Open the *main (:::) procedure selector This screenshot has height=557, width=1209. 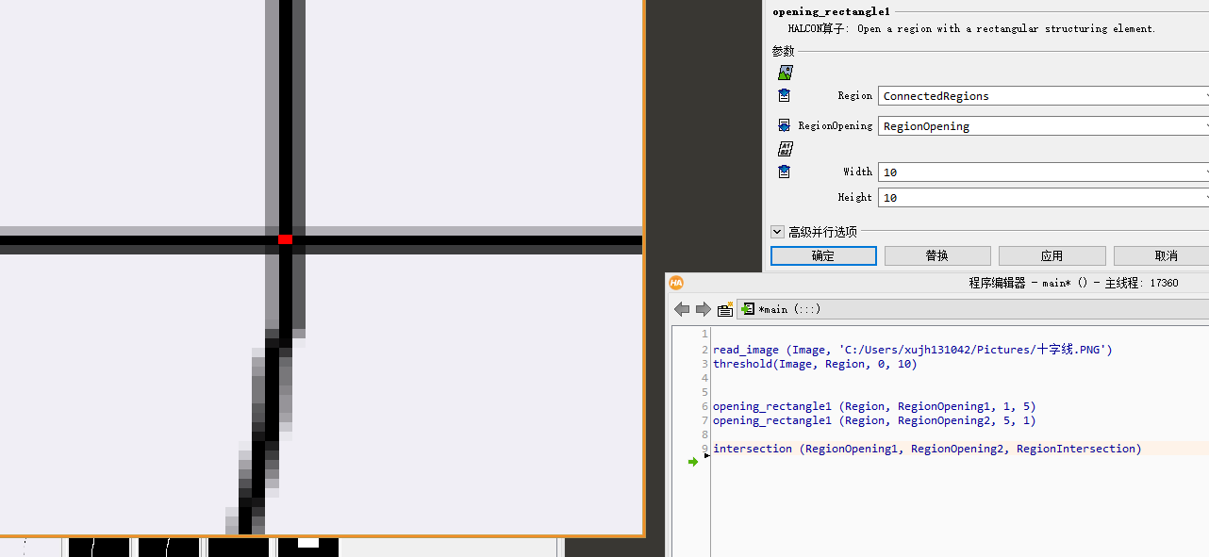pos(972,309)
